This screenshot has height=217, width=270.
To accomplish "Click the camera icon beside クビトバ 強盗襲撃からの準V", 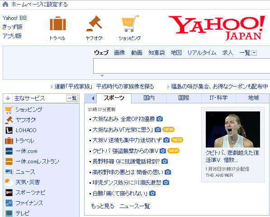I will point(163,151).
